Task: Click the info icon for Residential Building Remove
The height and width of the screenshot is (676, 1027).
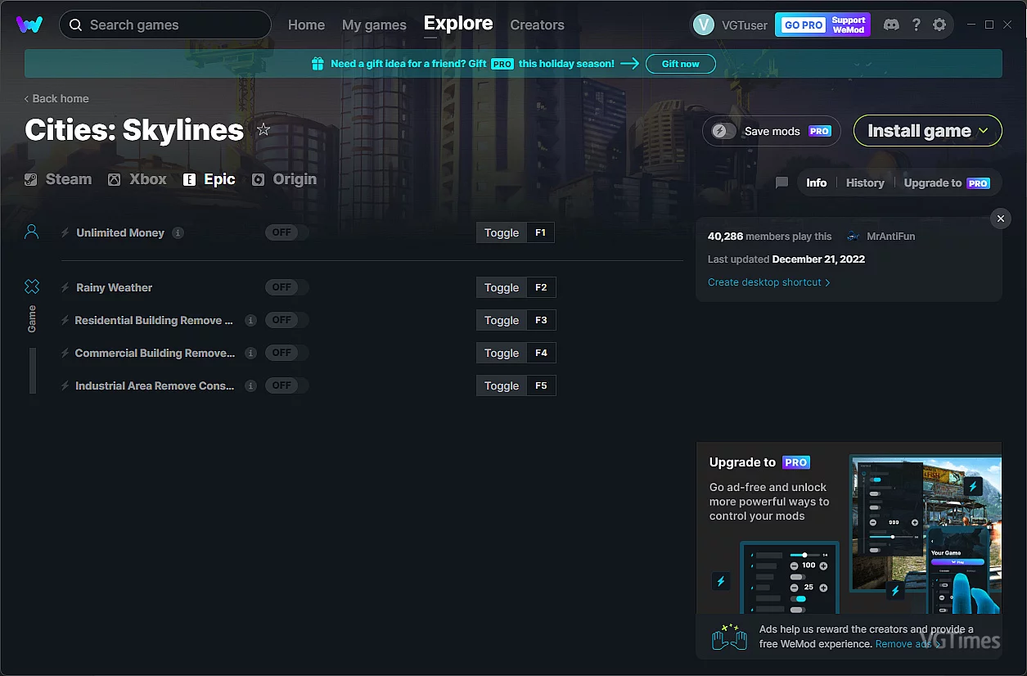Action: tap(250, 320)
